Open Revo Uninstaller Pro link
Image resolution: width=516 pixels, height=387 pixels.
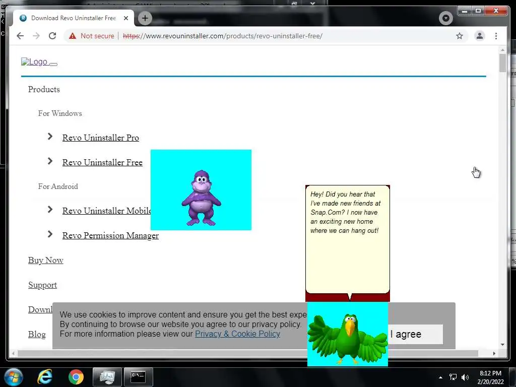tap(100, 138)
